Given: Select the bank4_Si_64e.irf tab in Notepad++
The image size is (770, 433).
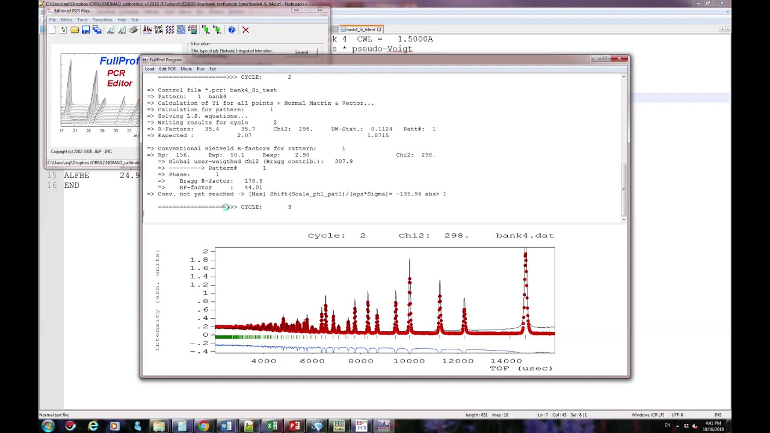Looking at the screenshot, I should (x=360, y=29).
